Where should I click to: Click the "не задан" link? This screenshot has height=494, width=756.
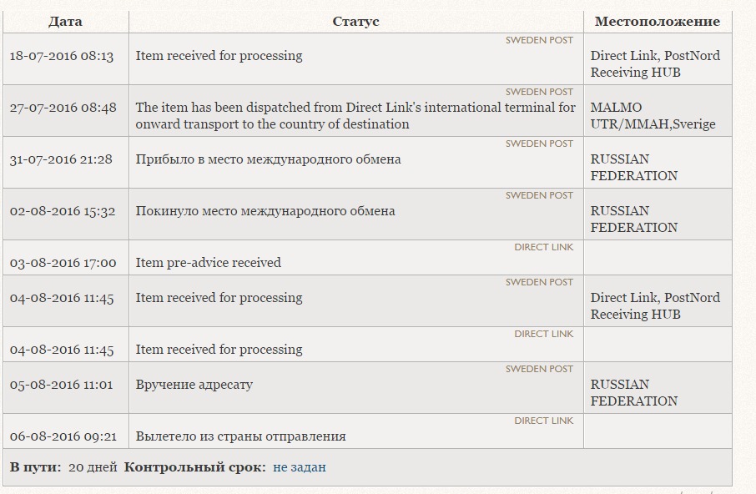[299, 467]
